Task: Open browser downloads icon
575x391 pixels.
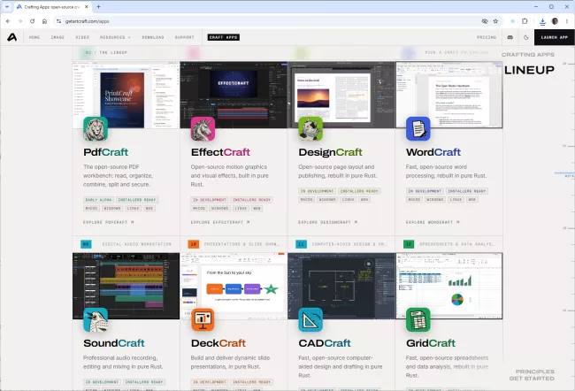Action: pos(542,21)
